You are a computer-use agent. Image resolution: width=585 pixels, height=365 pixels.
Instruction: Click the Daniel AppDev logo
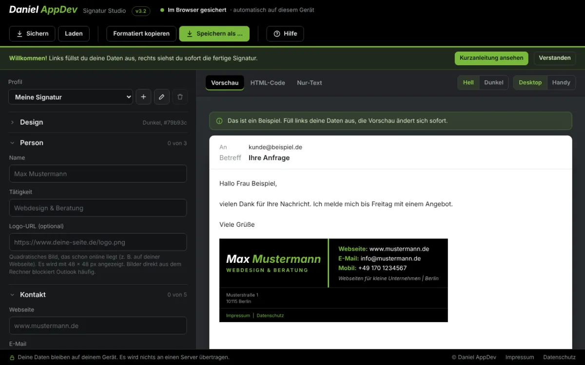[43, 10]
